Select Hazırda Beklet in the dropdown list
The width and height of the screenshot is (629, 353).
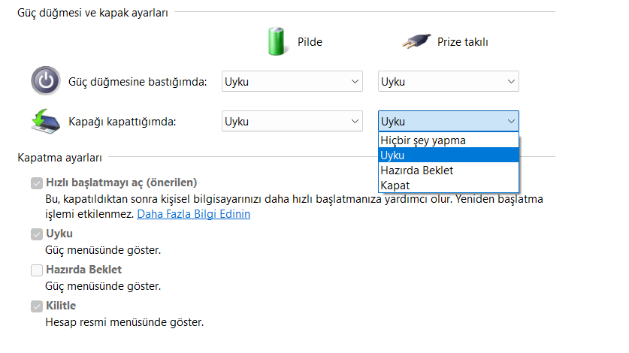(x=449, y=170)
